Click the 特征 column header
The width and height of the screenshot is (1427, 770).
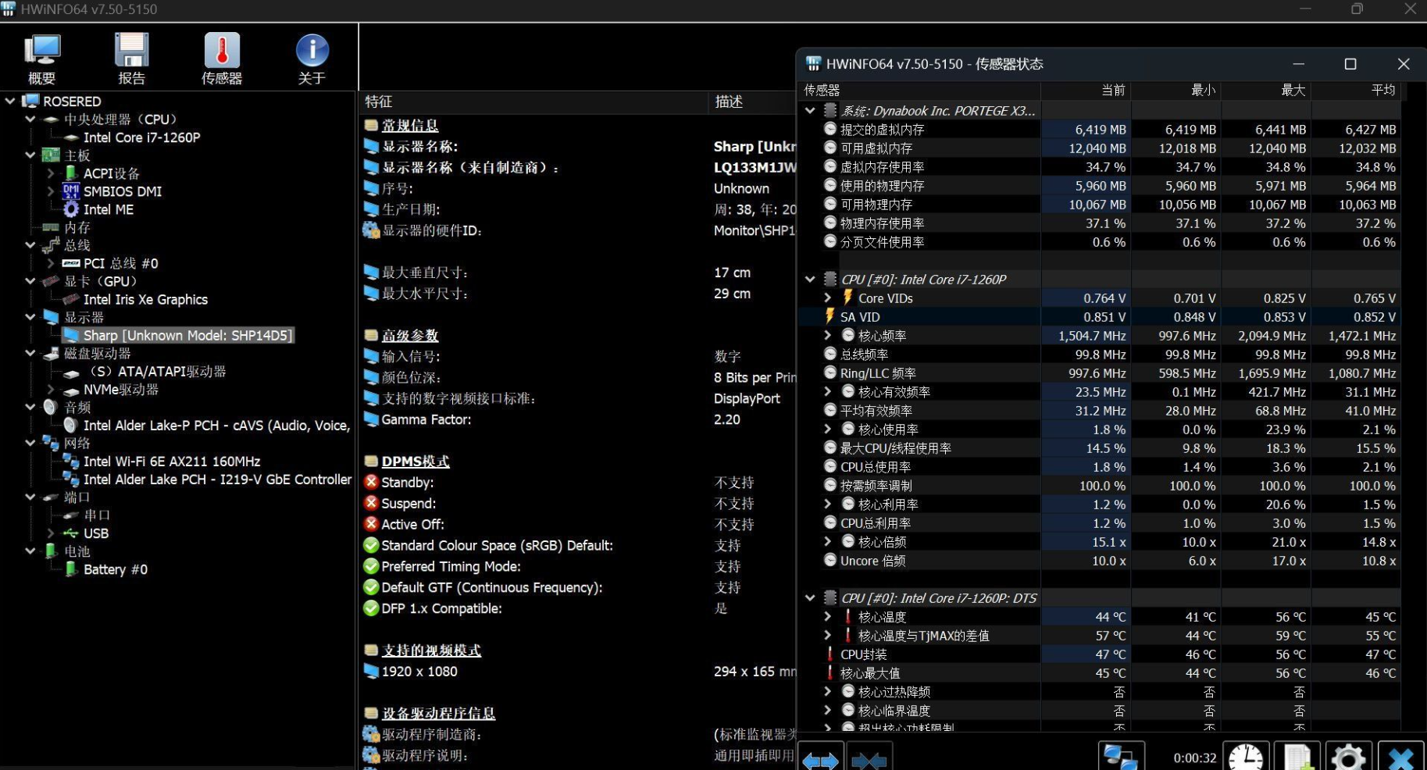pos(379,102)
